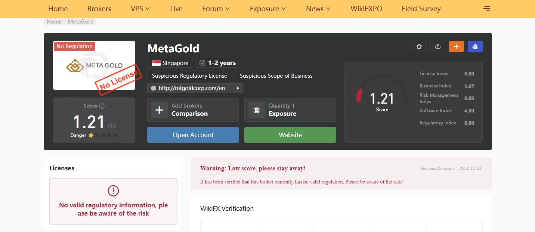
Task: Open the http://mtgoldcorp.com/en link
Action: point(192,89)
